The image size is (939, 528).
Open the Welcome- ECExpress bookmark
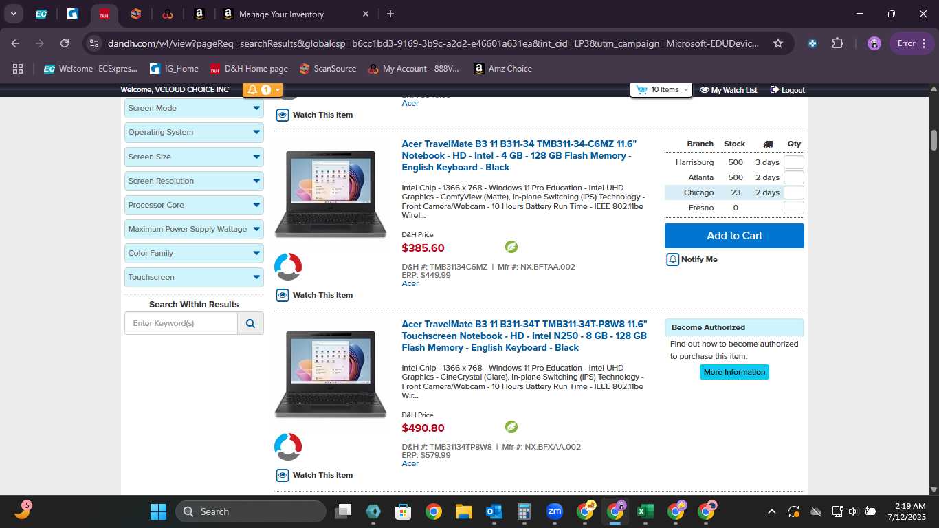(90, 69)
